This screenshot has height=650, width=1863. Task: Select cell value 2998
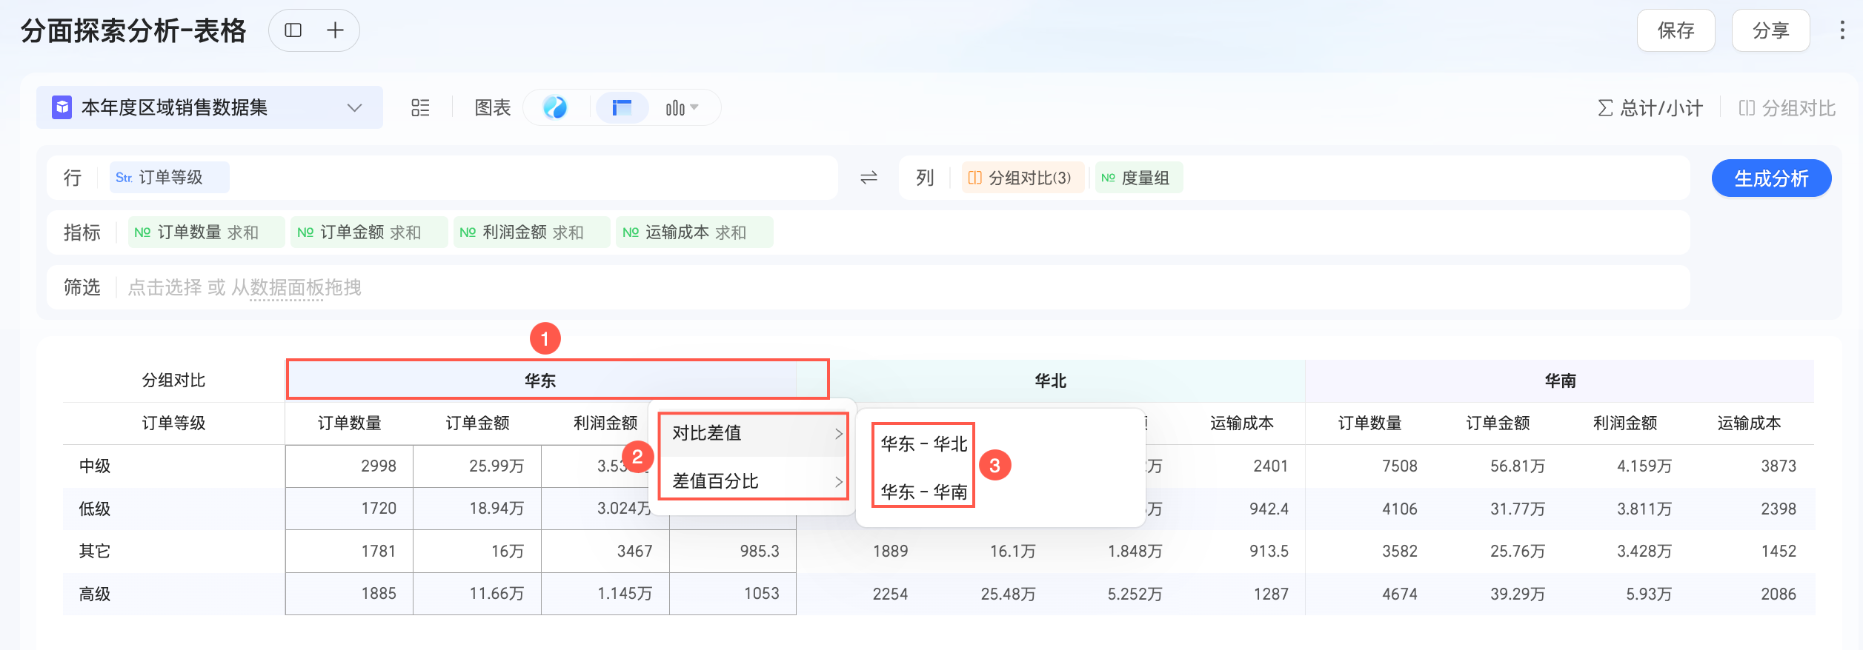tap(379, 466)
